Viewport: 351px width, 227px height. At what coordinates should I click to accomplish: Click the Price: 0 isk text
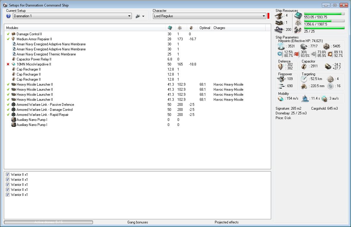(283, 118)
